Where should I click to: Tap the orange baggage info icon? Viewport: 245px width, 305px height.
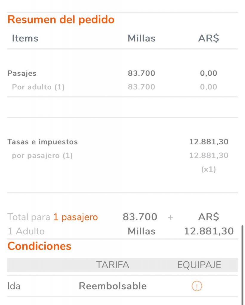pyautogui.click(x=197, y=286)
